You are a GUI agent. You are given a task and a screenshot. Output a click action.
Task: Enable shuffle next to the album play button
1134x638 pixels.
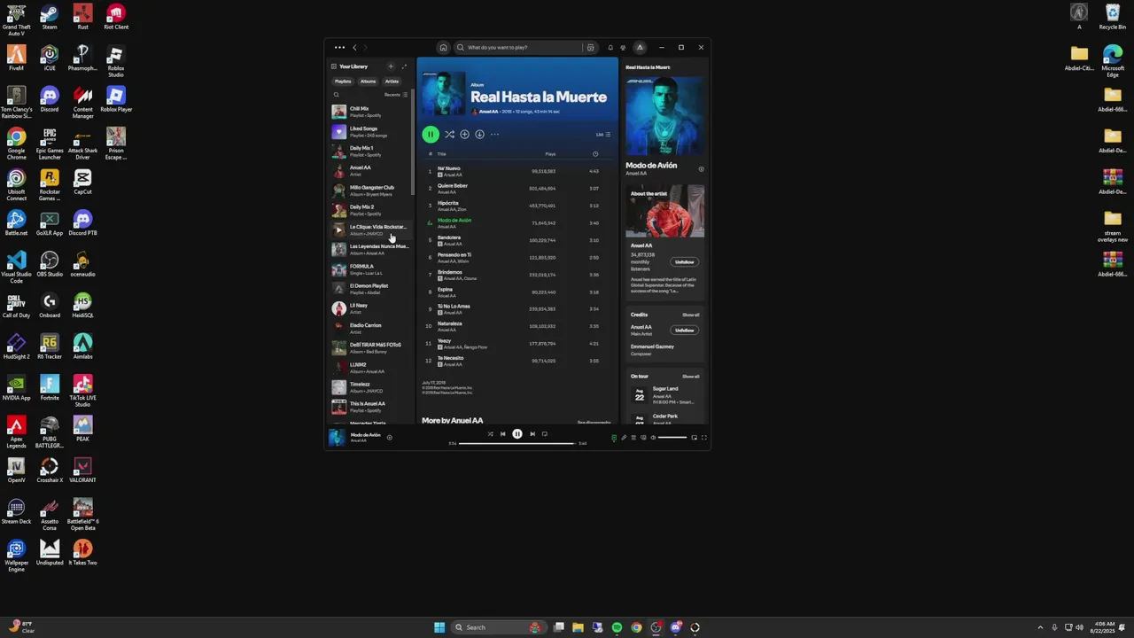(449, 135)
